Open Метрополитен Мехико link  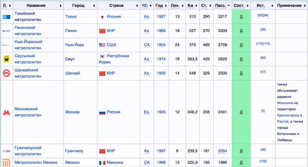point(36,163)
